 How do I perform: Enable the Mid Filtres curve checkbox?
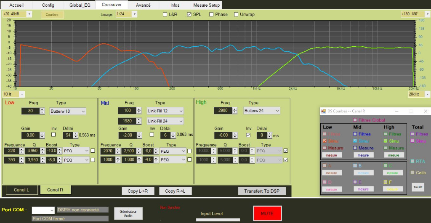pyautogui.click(x=355, y=134)
